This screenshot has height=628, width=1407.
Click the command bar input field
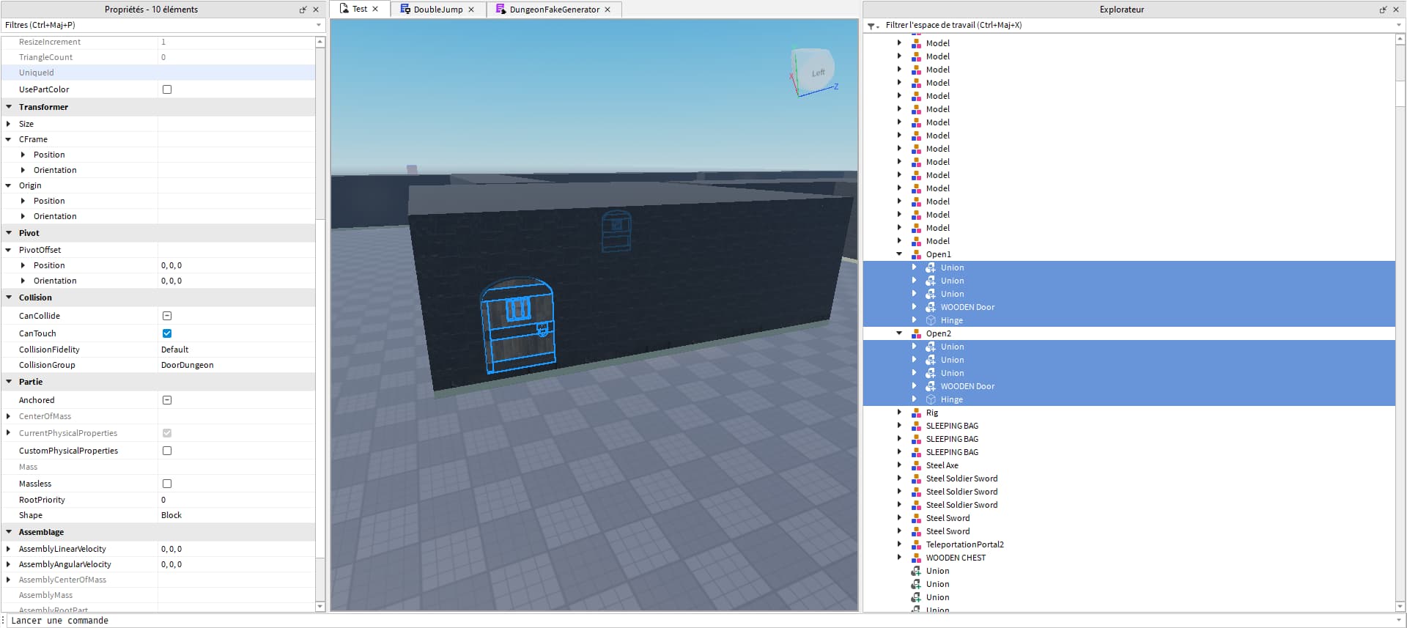point(703,621)
